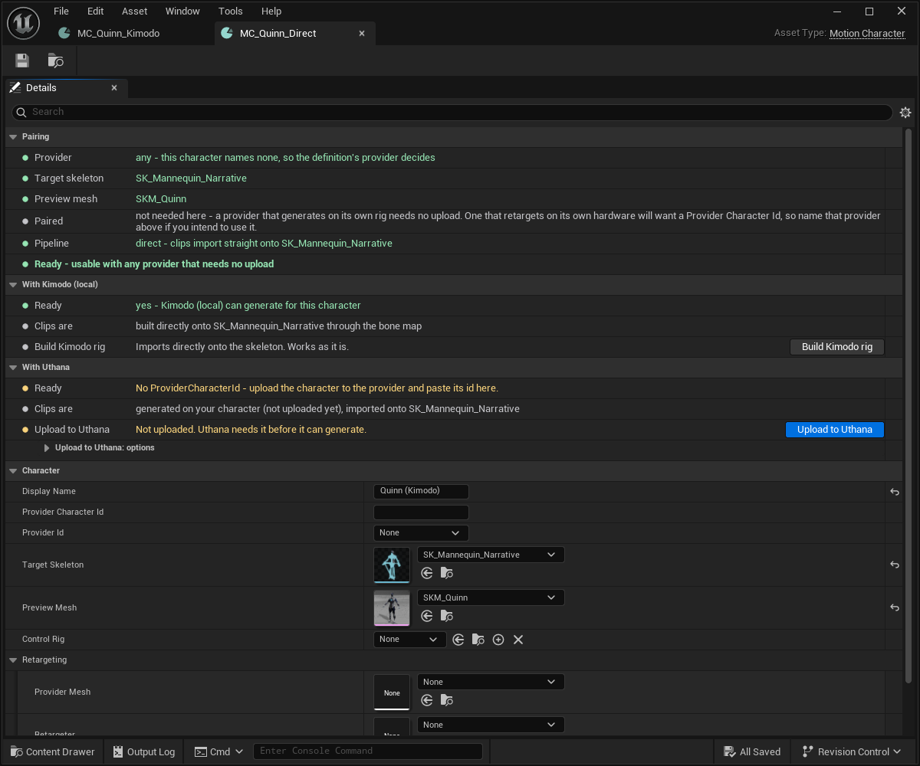Reset Display Name to default arrow

click(x=895, y=492)
